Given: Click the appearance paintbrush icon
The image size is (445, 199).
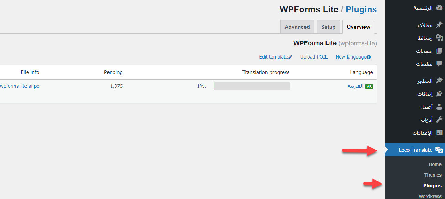Looking at the screenshot, I should [x=439, y=81].
